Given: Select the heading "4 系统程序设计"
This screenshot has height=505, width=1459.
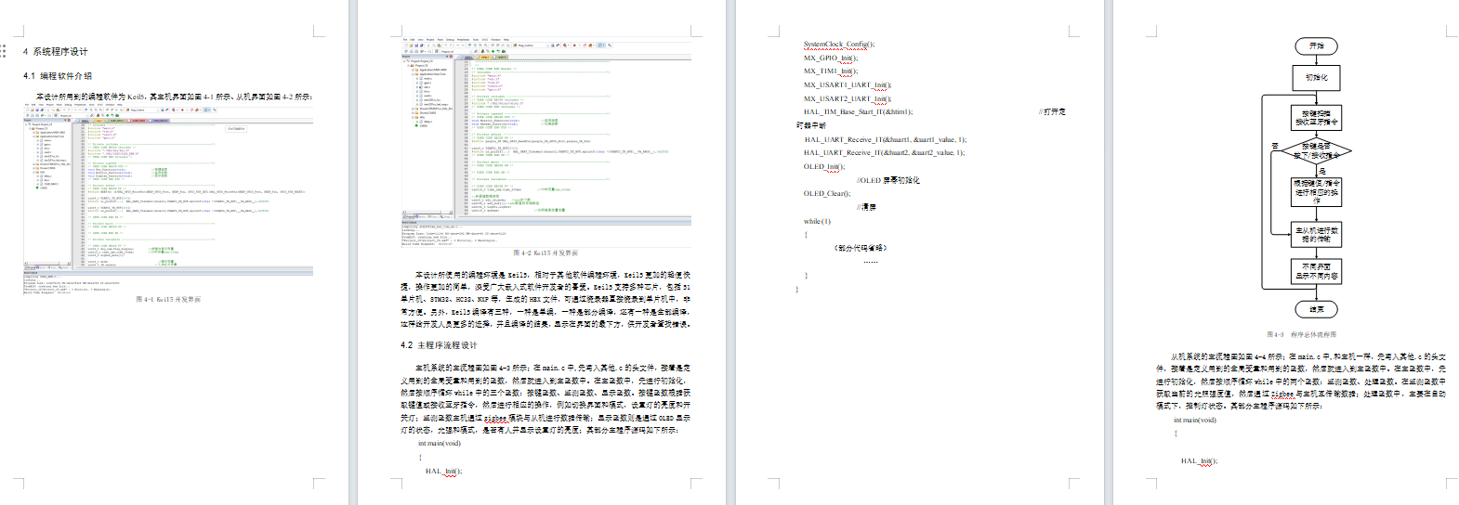Looking at the screenshot, I should (x=56, y=52).
